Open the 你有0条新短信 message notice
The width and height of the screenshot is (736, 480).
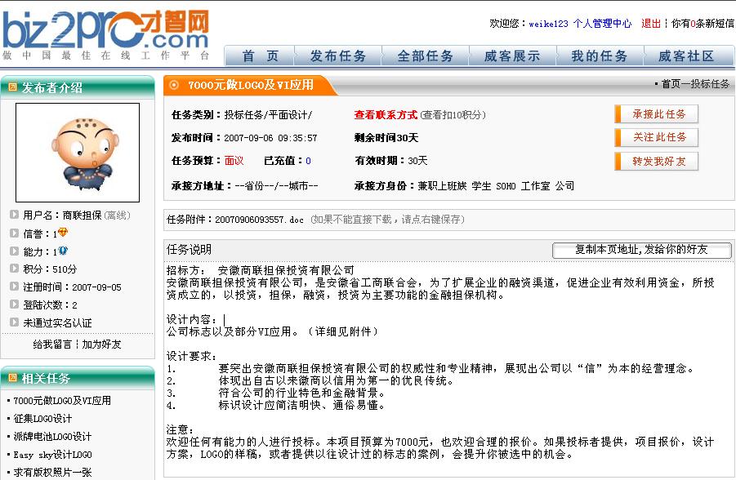click(703, 24)
